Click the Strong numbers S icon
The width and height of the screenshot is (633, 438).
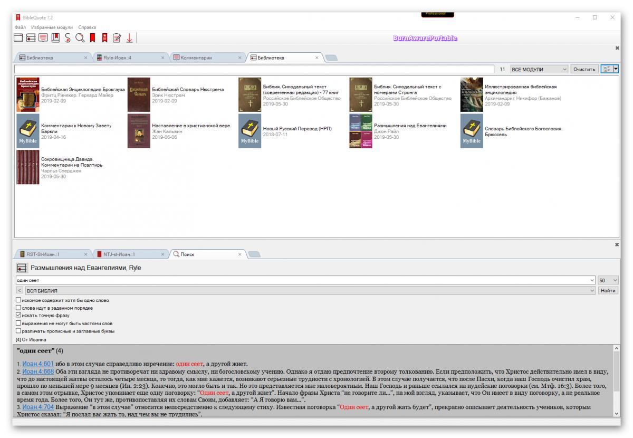68,37
